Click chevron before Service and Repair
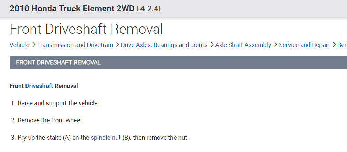The width and height of the screenshot is (347, 152). [x=275, y=45]
